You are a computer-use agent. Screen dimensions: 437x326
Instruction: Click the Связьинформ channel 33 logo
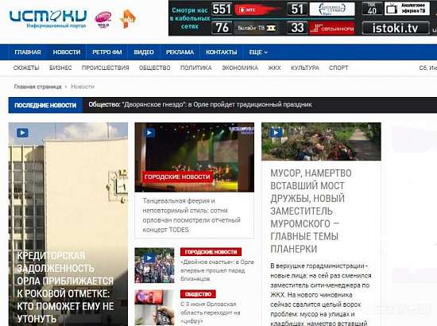coord(332,28)
